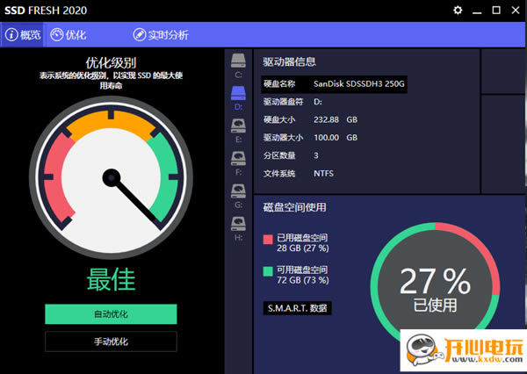Click disk name SanDisk SDSSDH3 250G
This screenshot has height=374, width=527.
359,84
